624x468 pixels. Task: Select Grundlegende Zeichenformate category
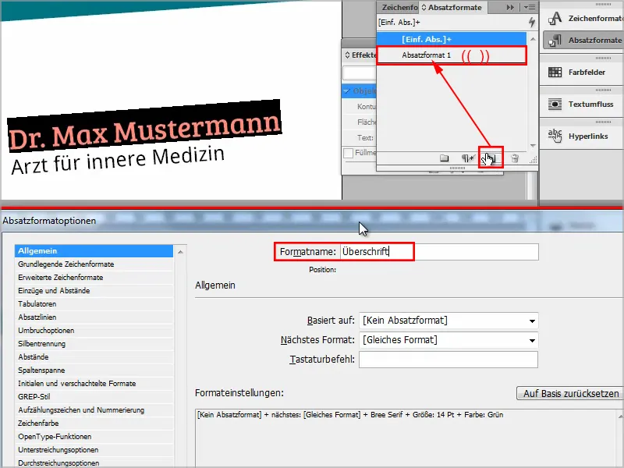[x=94, y=264]
